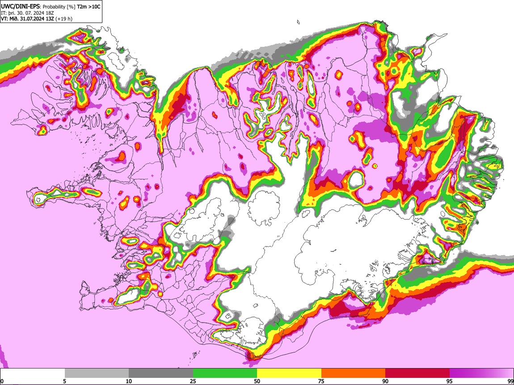514x385 pixels.
Task: Click the legend value '10'
Action: coord(129,381)
